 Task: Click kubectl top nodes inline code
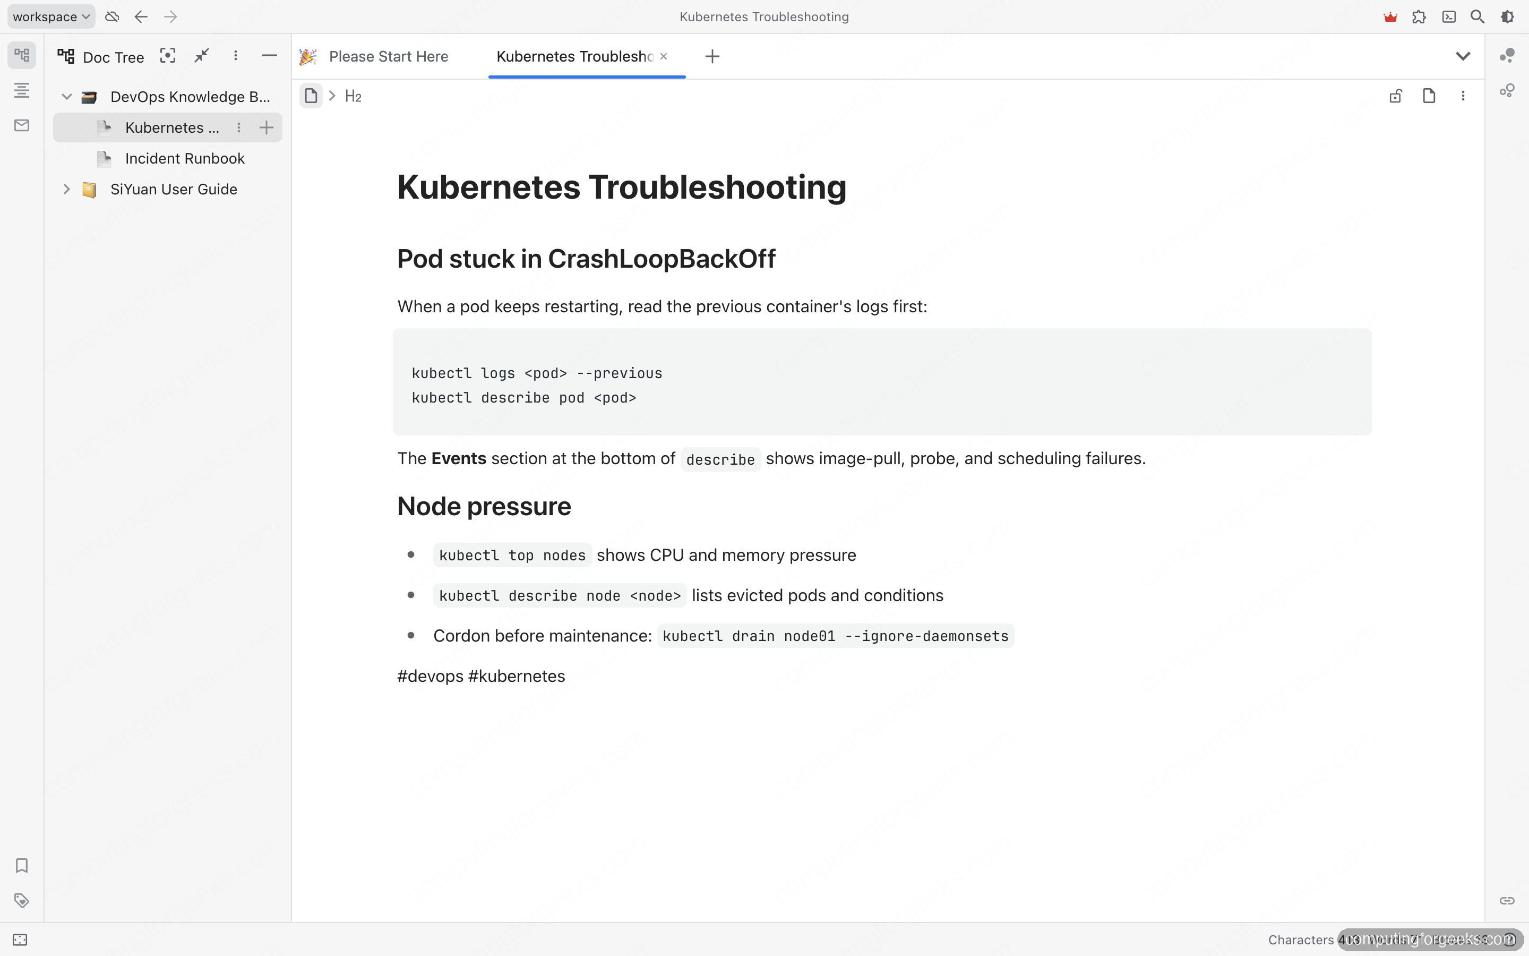pos(512,555)
